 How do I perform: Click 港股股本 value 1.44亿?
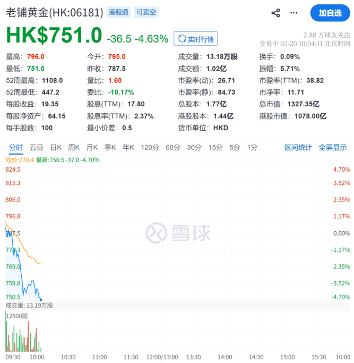tap(223, 116)
